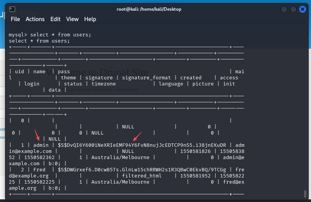Open the Help menu

(x=90, y=19)
